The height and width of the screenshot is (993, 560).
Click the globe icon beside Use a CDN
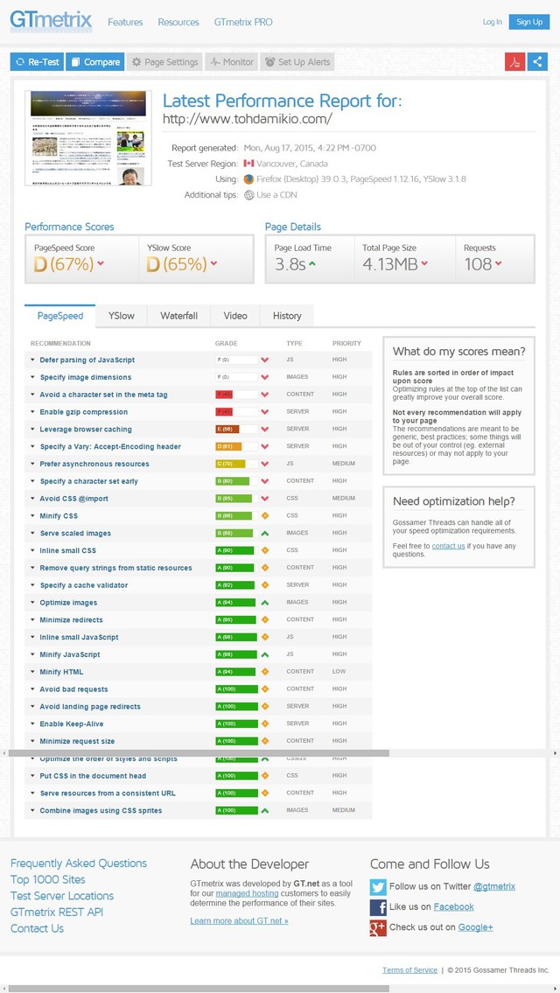point(248,195)
